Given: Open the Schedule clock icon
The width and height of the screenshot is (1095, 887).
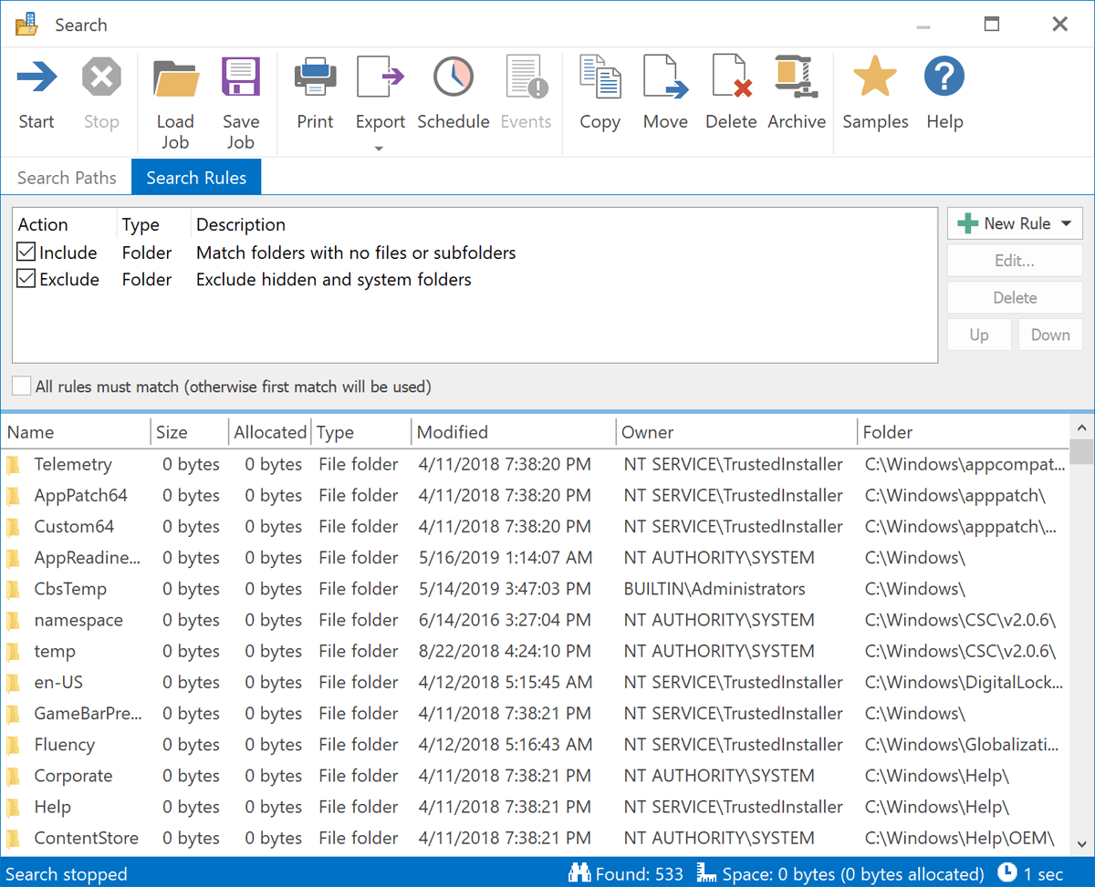Looking at the screenshot, I should [454, 77].
